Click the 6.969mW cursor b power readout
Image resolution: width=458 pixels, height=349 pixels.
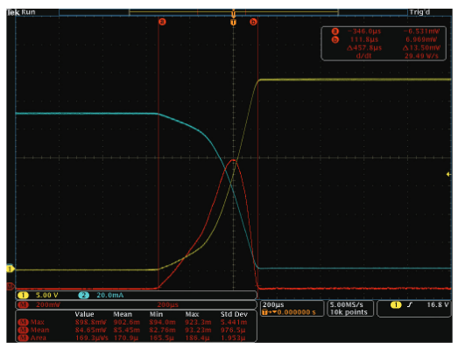pyautogui.click(x=421, y=39)
